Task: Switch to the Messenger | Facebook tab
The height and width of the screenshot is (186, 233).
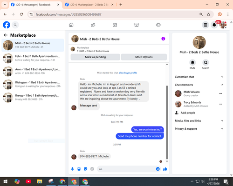Action: tap(35, 5)
